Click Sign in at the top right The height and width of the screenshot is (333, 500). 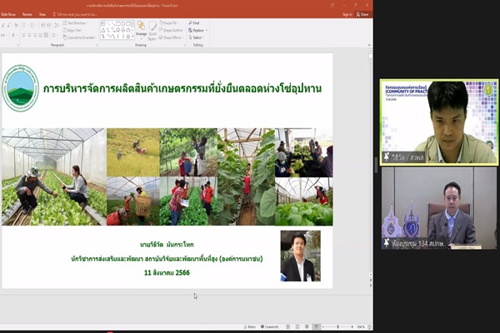pos(346,14)
